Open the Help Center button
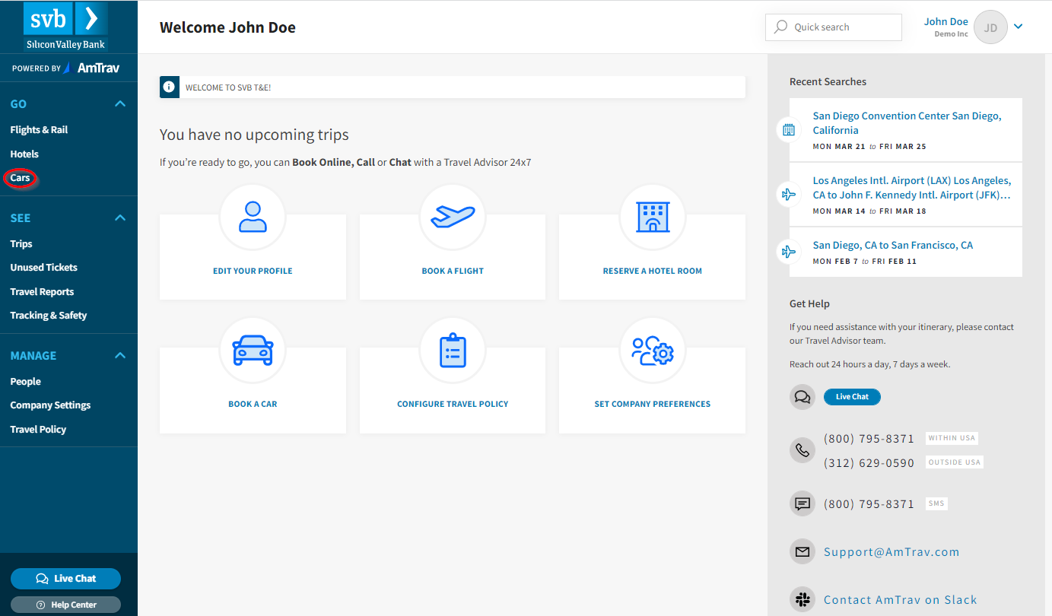The image size is (1052, 616). (x=65, y=605)
